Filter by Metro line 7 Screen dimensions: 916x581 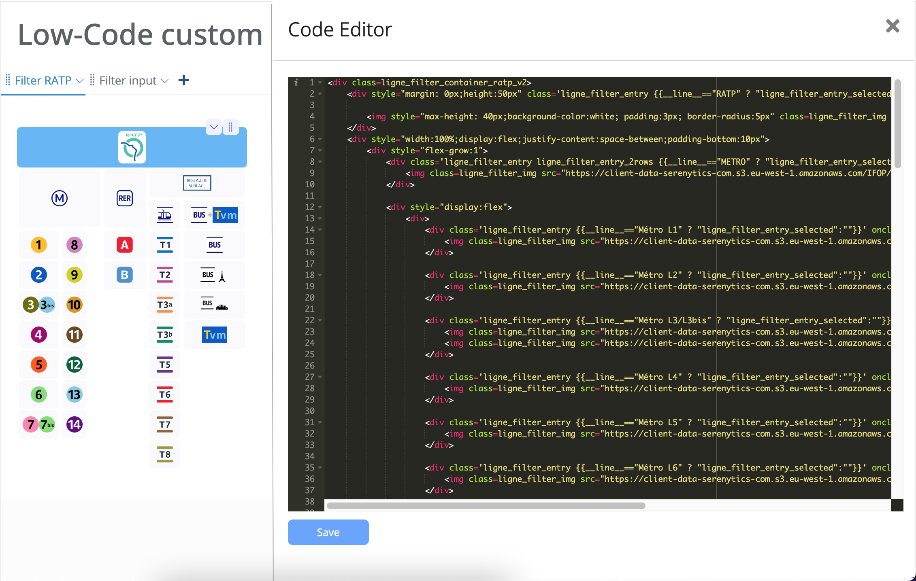click(31, 424)
